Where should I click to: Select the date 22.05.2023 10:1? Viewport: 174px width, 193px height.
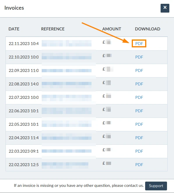(24, 124)
